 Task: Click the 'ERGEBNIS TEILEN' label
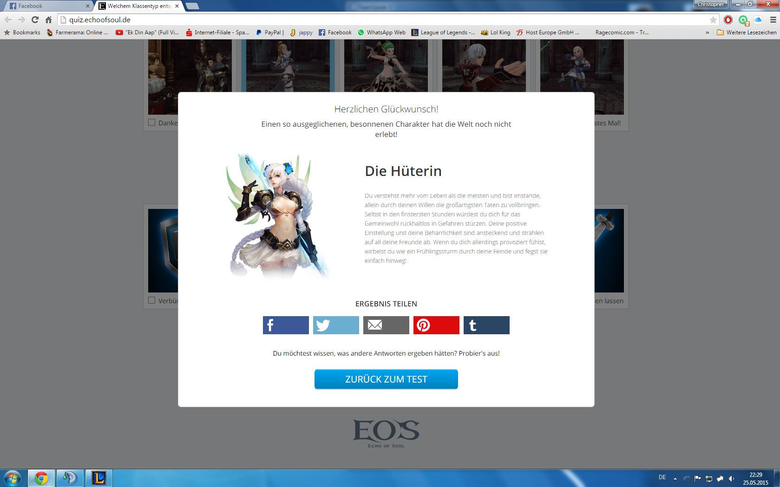(386, 304)
